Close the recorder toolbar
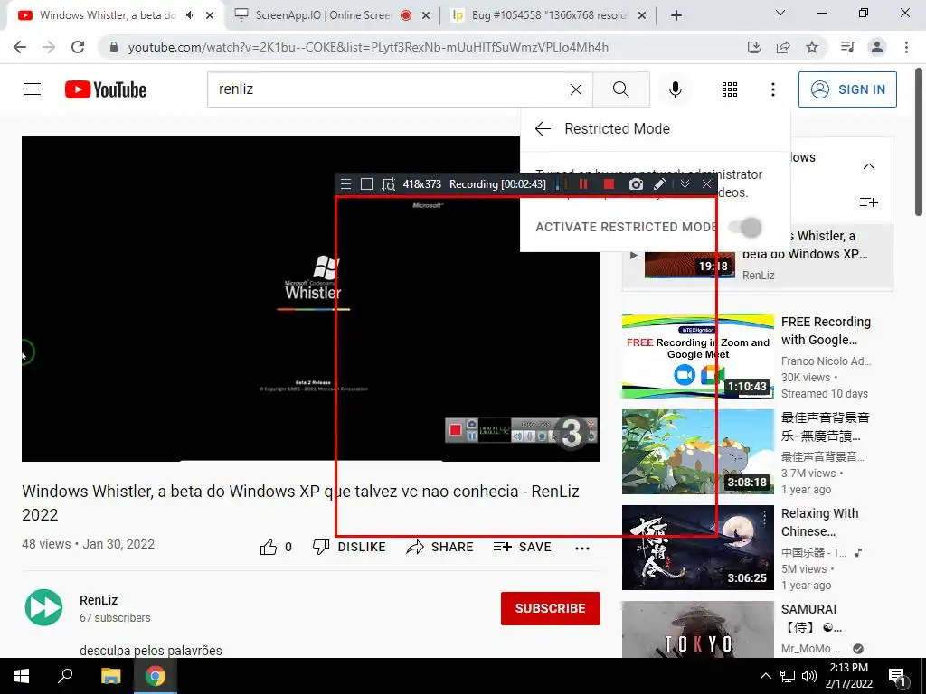Viewport: 926px width, 694px height. click(x=706, y=184)
